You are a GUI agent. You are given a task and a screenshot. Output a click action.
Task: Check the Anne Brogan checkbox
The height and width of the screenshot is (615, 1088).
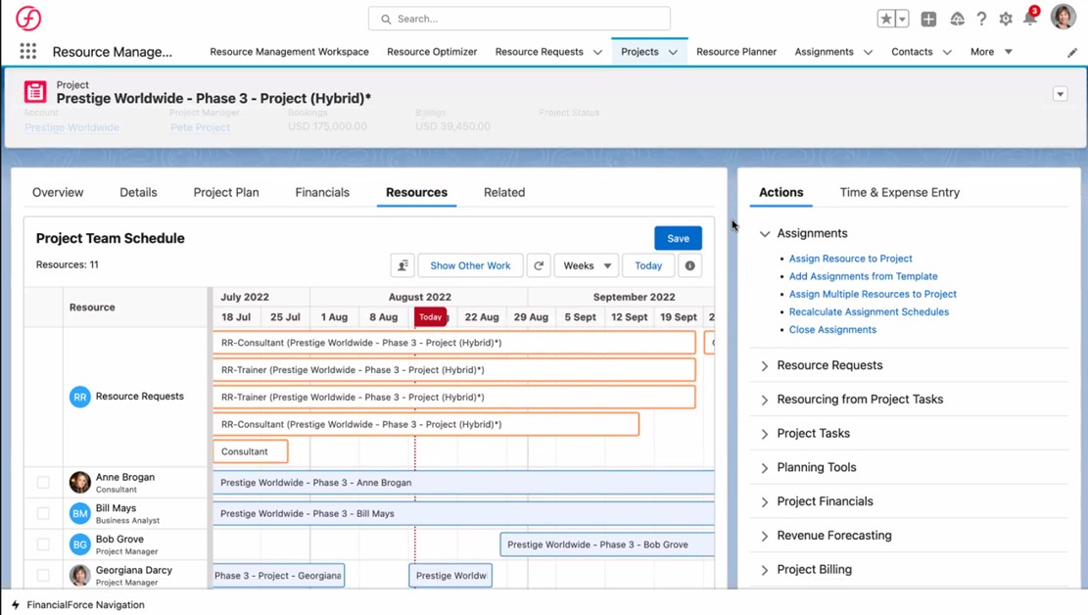pos(43,482)
